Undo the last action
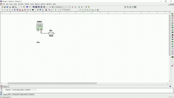 tap(27, 7)
